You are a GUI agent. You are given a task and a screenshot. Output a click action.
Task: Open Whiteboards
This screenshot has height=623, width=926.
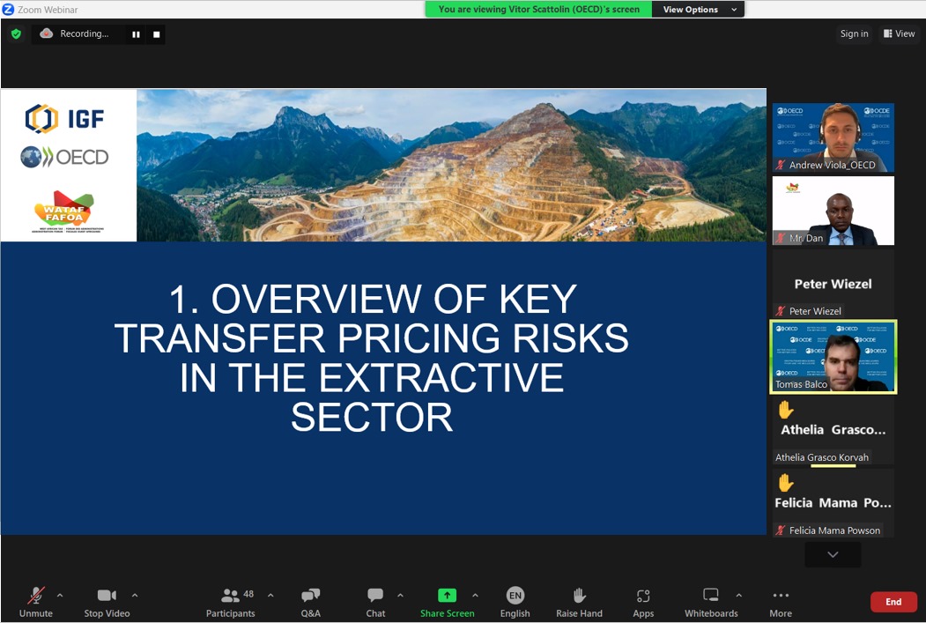click(711, 603)
